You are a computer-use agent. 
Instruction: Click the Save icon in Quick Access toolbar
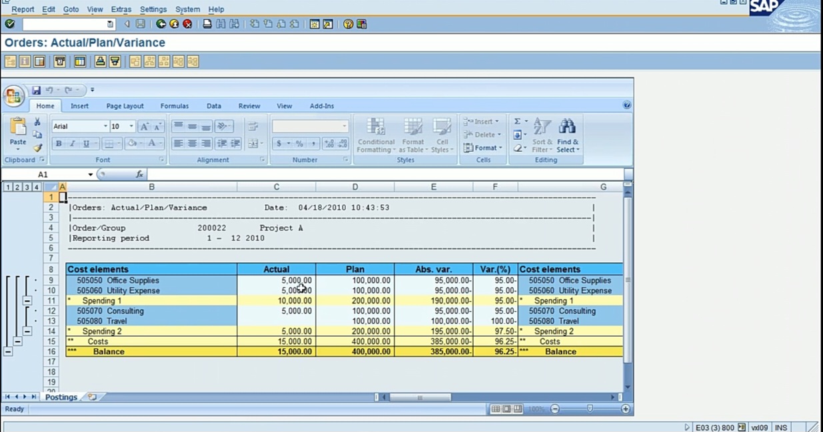(x=36, y=90)
